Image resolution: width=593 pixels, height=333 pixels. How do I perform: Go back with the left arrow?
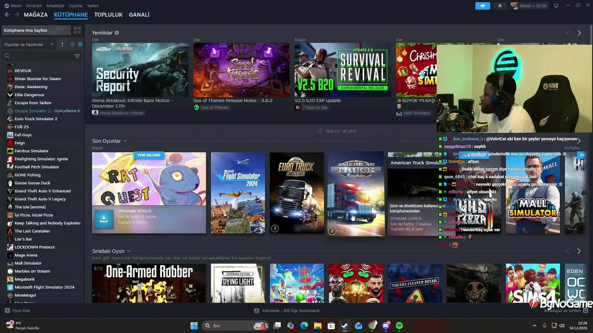pos(7,15)
